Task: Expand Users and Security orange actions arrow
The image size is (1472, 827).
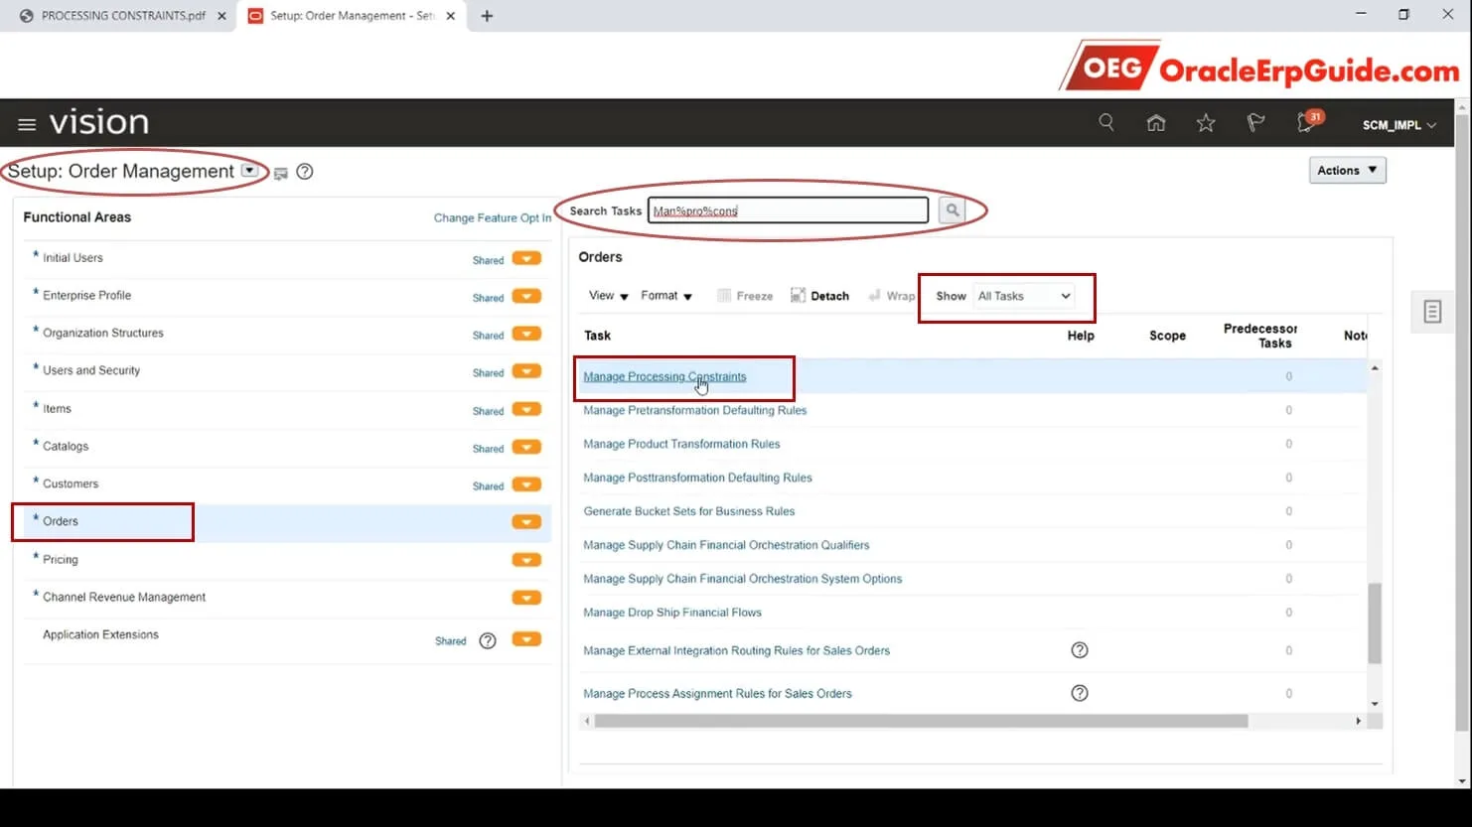Action: click(x=526, y=371)
